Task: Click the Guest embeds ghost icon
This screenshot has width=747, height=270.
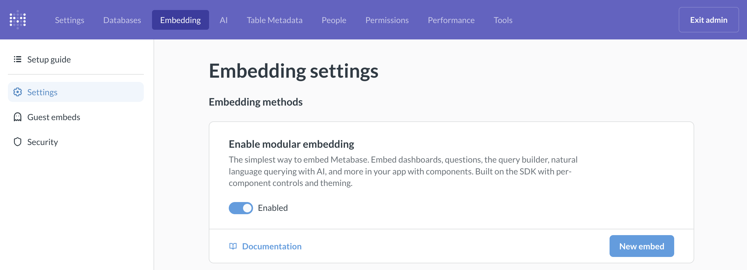Action: (17, 117)
